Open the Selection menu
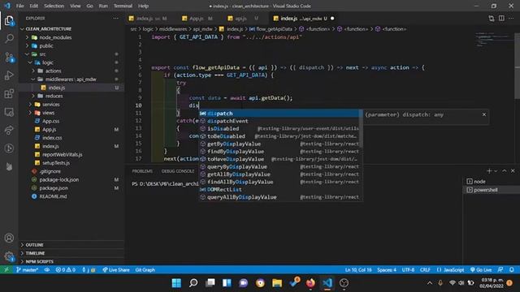 coord(54,6)
